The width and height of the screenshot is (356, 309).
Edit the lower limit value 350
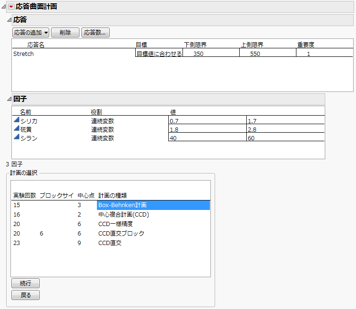(x=211, y=54)
